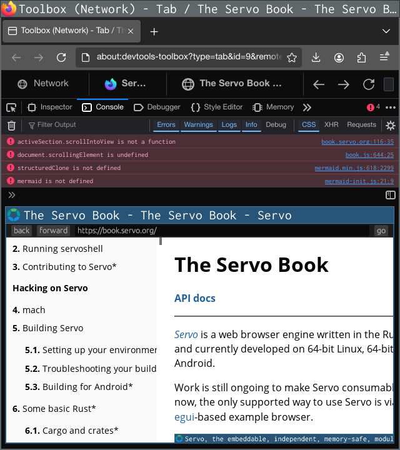
Task: Open Firefox downloads icon
Action: tap(316, 57)
